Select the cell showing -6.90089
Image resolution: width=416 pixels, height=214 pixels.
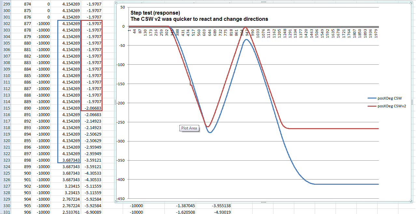92,212
